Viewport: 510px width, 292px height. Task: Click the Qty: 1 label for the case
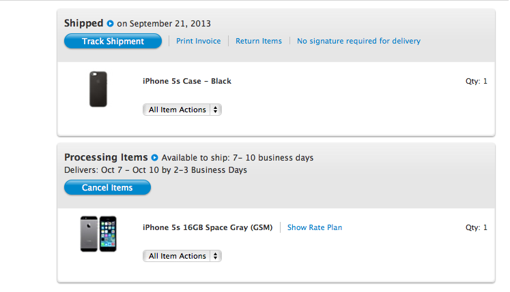click(x=476, y=81)
